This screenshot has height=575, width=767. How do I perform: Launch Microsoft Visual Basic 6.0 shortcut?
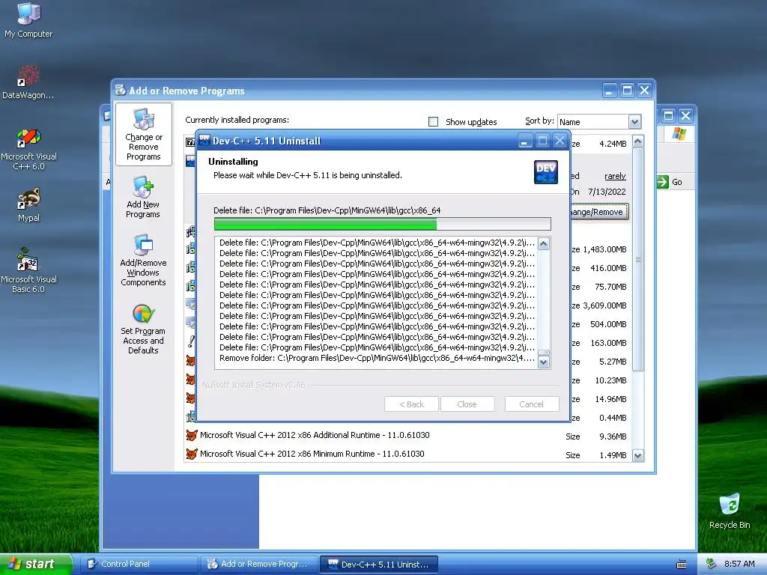(28, 270)
